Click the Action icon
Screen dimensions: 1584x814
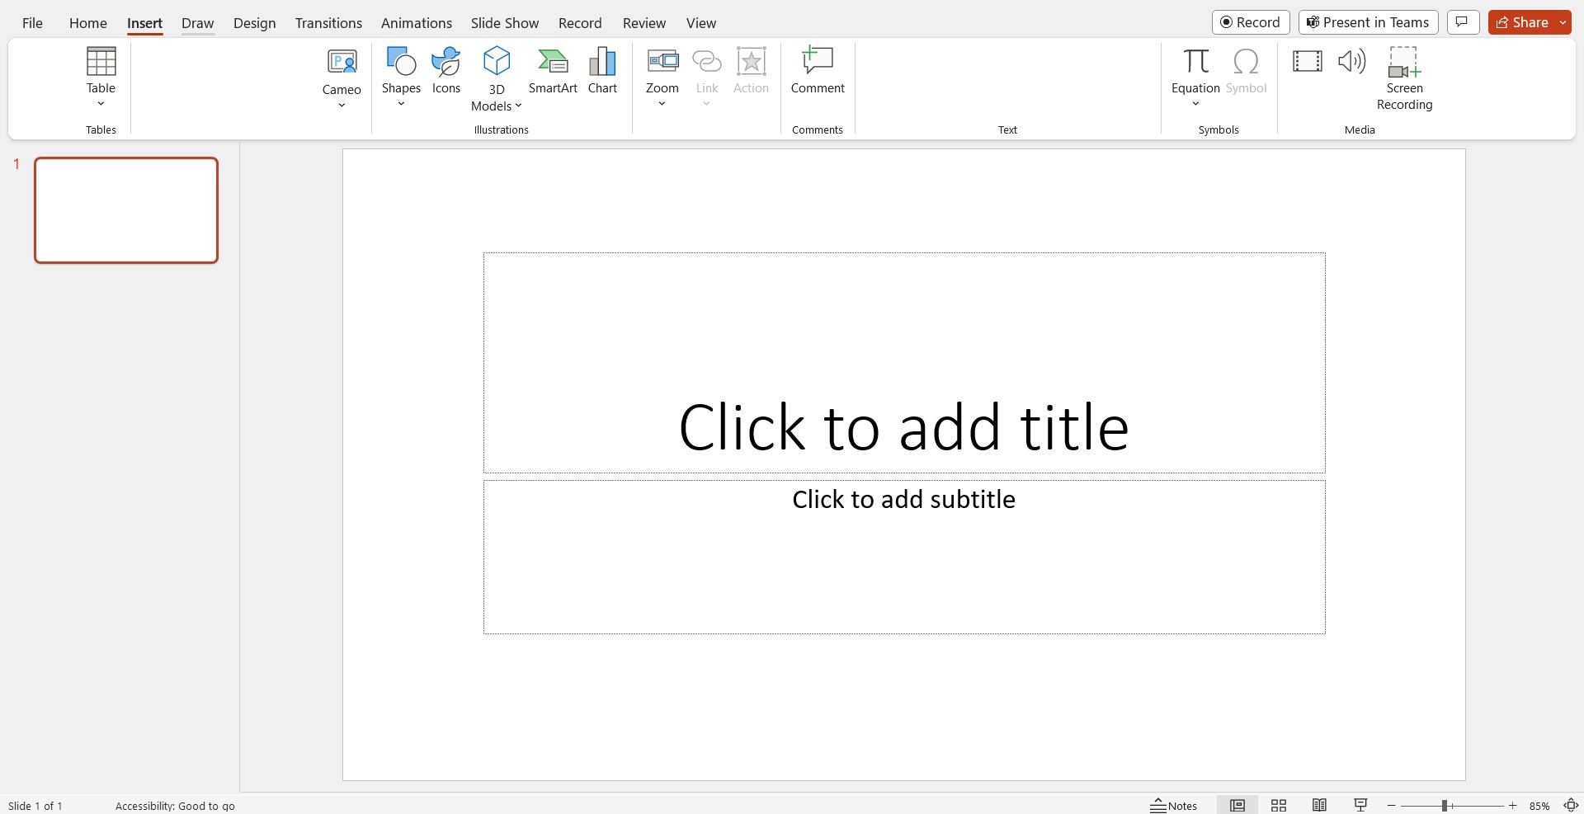pyautogui.click(x=751, y=70)
